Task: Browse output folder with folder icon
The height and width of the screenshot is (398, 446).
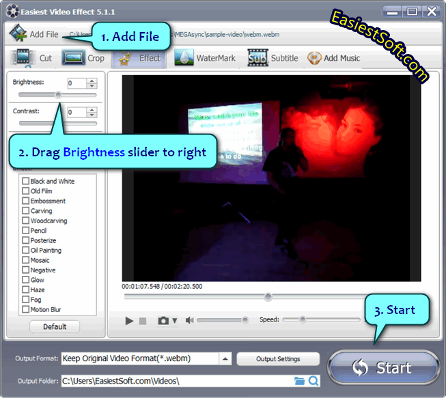Action: click(x=299, y=381)
